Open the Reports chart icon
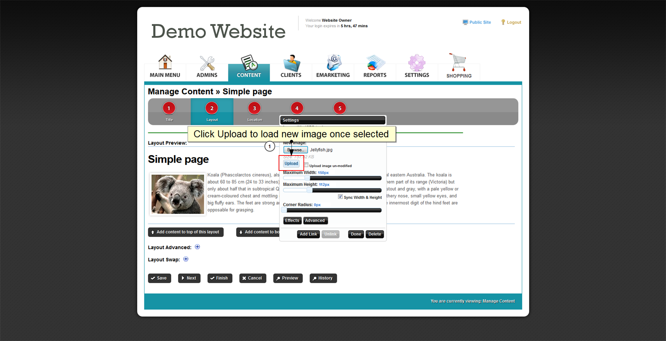 (x=375, y=63)
